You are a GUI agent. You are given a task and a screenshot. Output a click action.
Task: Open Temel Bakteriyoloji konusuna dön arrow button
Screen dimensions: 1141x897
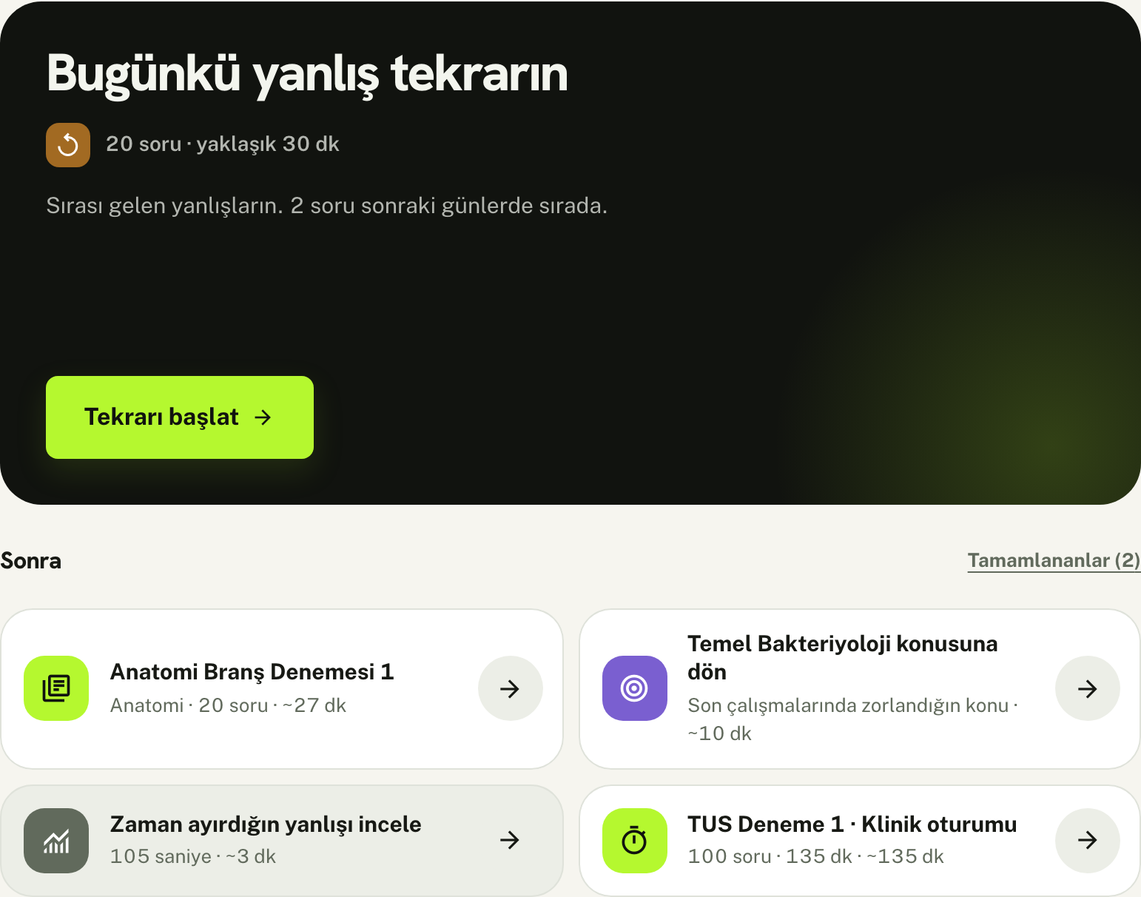tap(1088, 688)
